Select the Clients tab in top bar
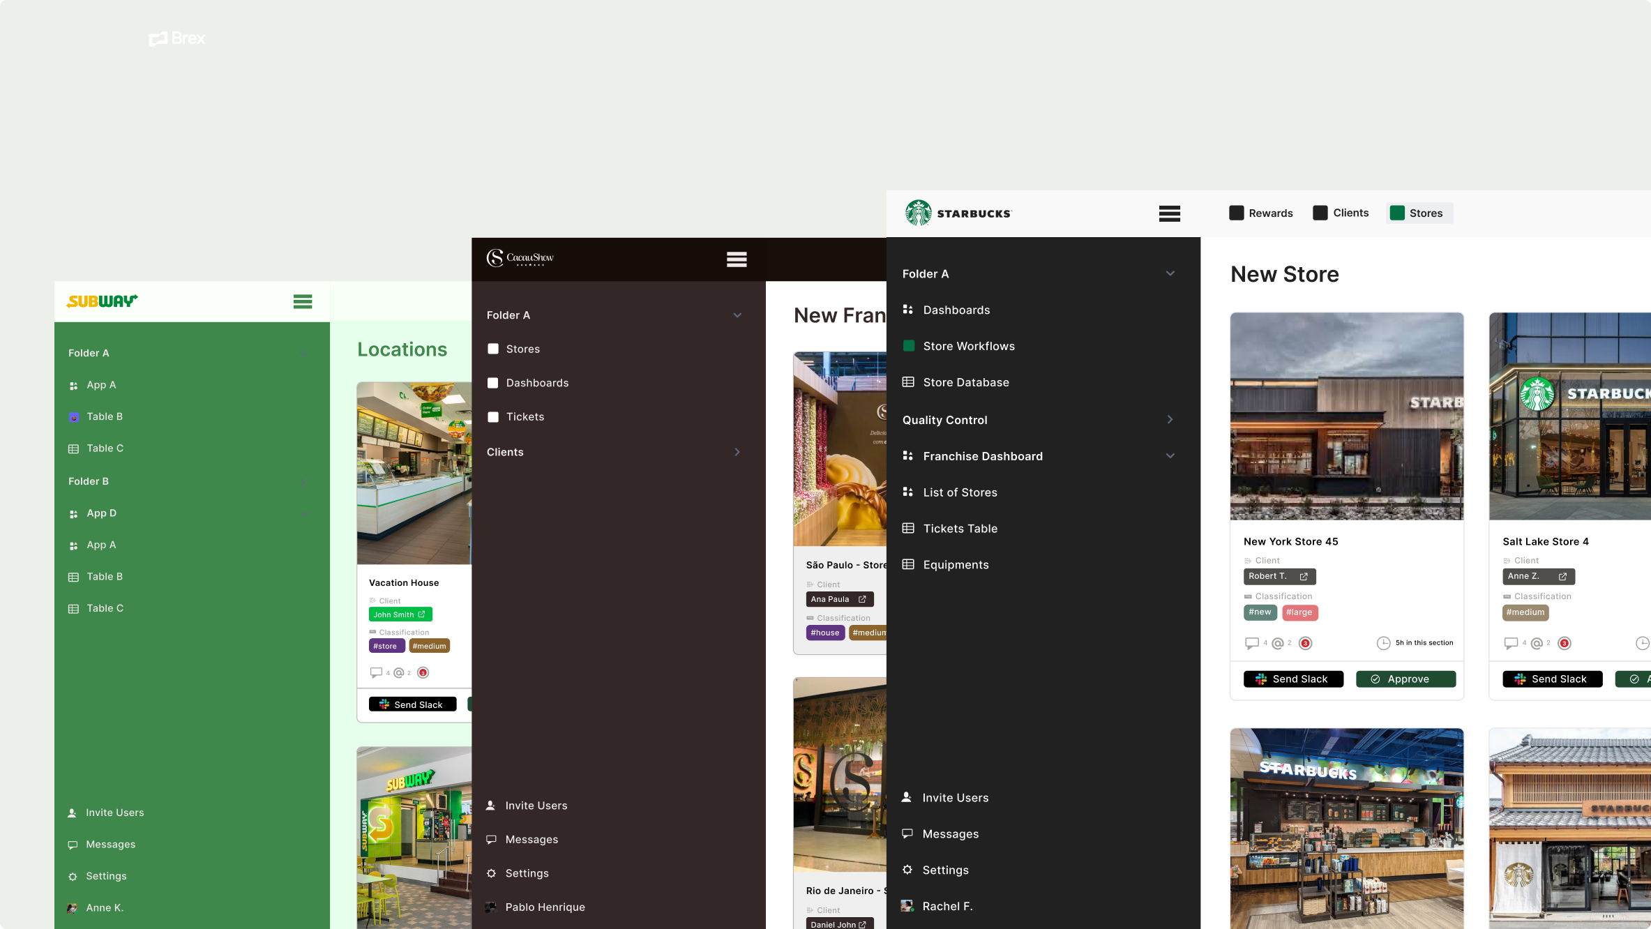This screenshot has width=1651, height=929. point(1341,213)
